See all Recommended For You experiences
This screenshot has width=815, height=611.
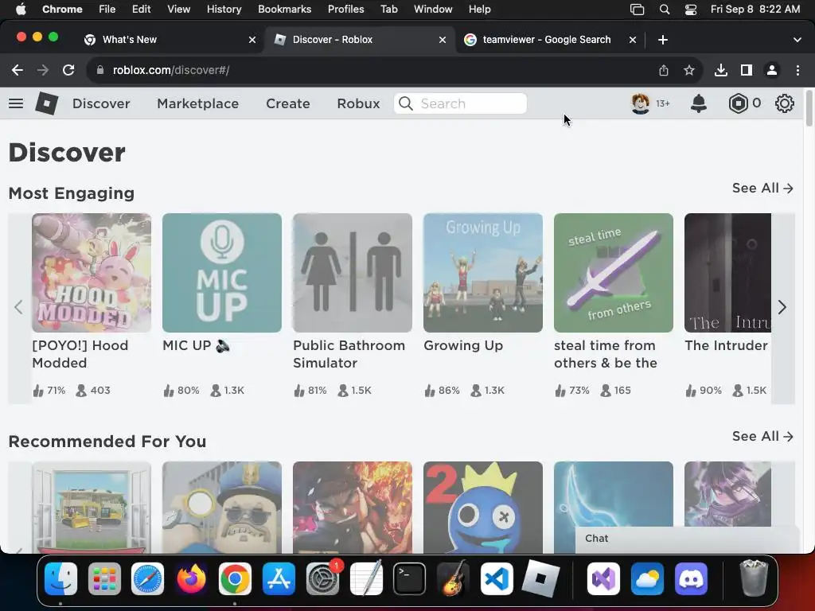pos(762,437)
